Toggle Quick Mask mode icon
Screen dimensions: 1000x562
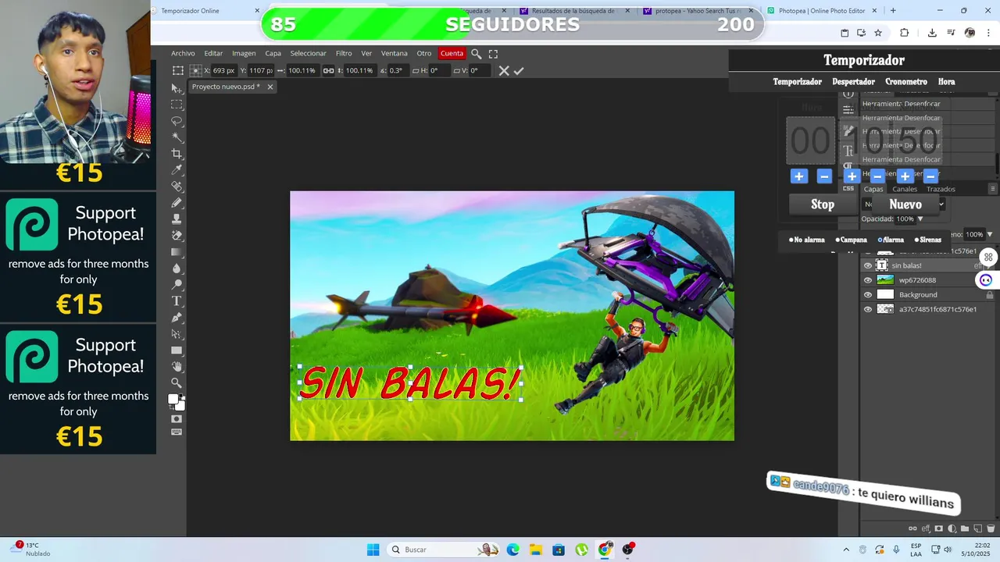pyautogui.click(x=177, y=419)
